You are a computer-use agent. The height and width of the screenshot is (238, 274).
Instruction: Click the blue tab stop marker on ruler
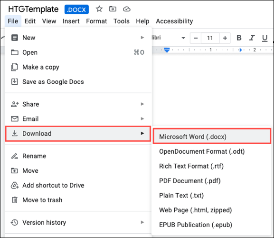pos(241,50)
